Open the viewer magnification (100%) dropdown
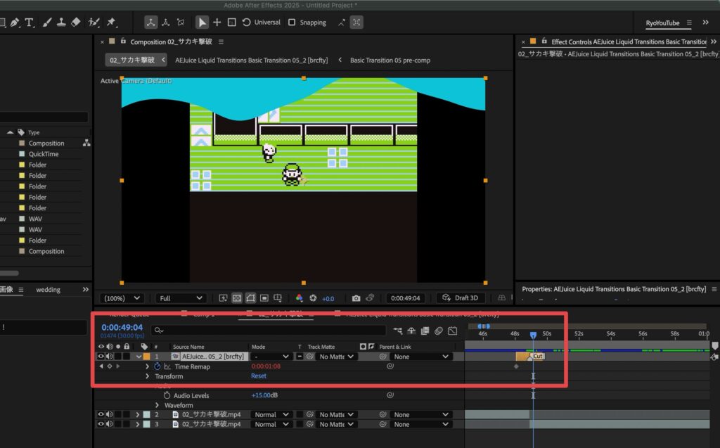The height and width of the screenshot is (448, 720). [x=122, y=298]
